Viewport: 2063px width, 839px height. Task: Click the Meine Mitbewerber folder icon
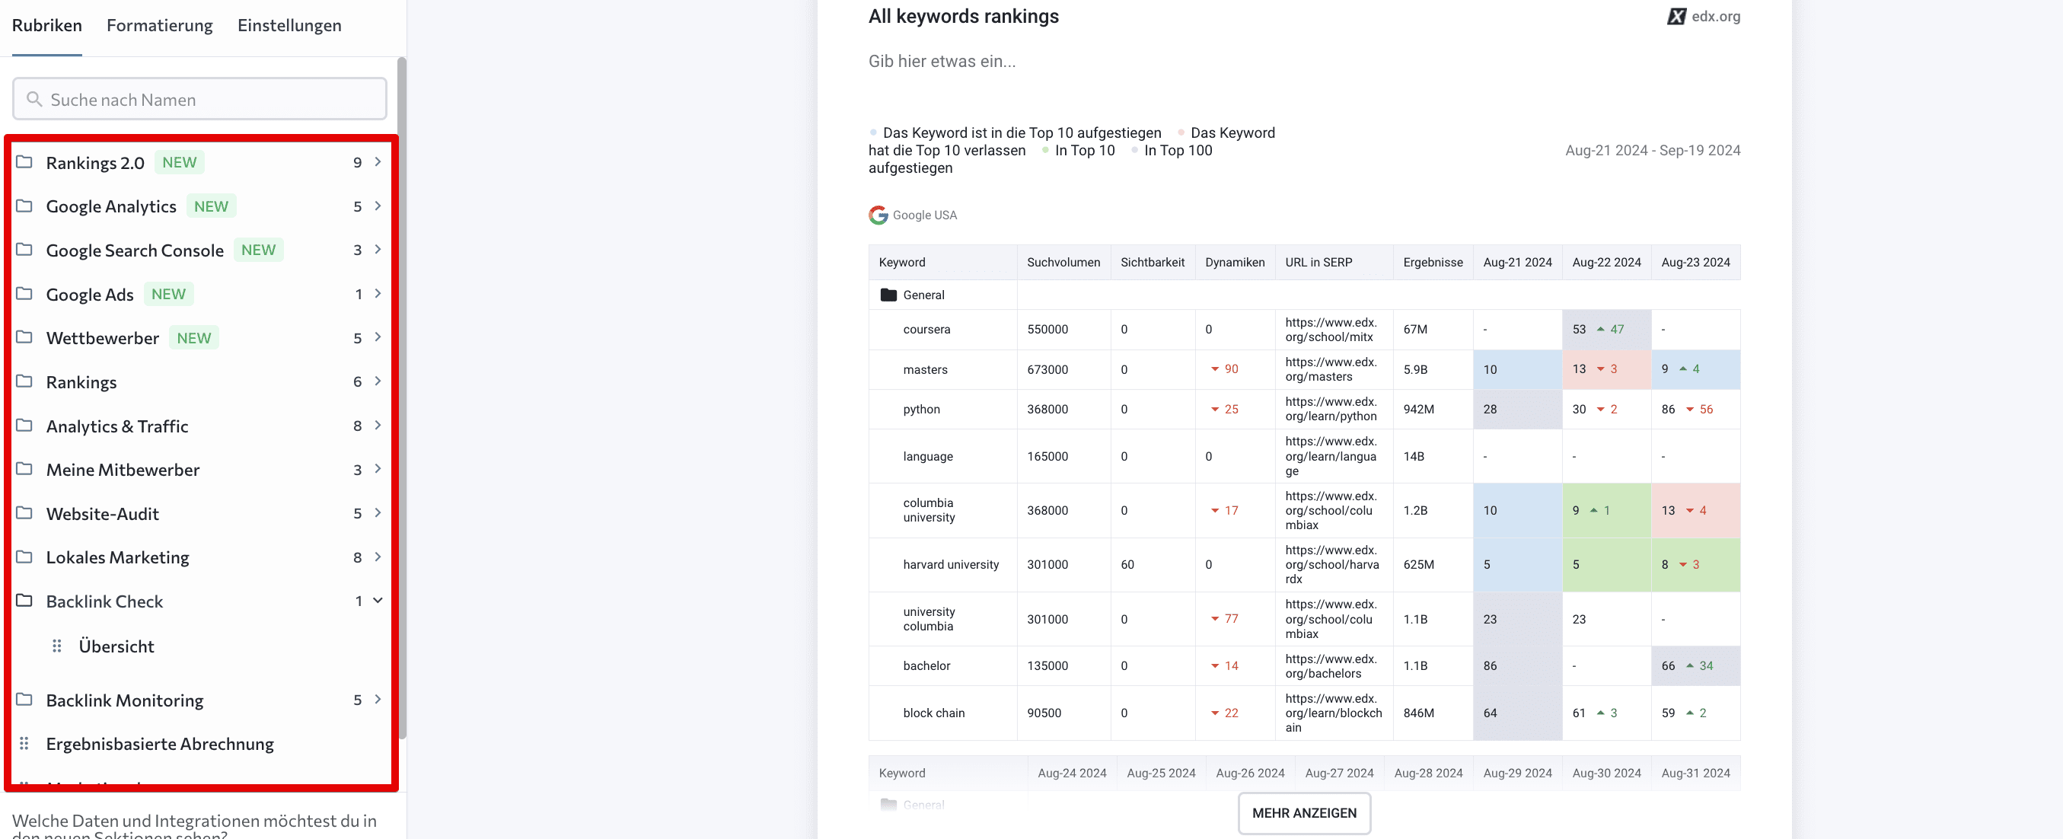(25, 469)
